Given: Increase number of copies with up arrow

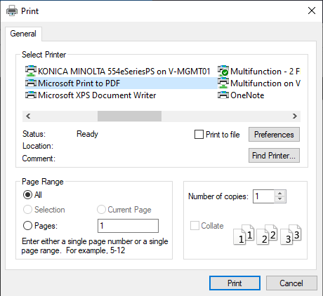Looking at the screenshot, I should (x=280, y=194).
